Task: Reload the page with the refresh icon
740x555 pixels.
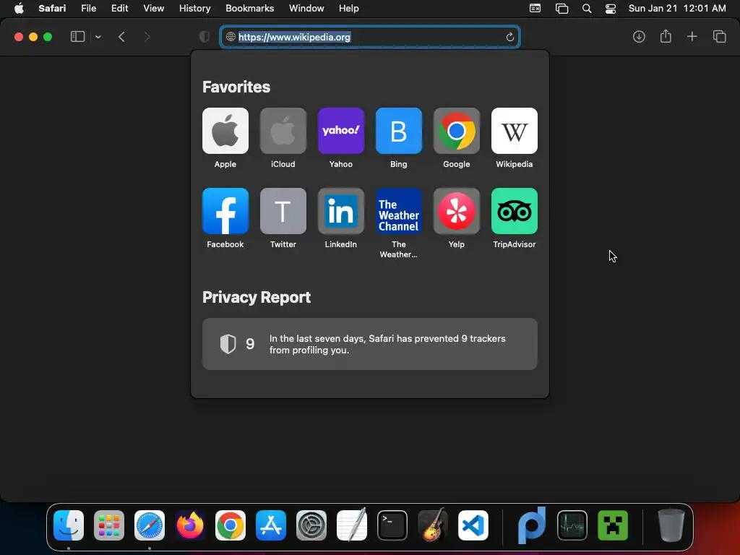Action: (509, 37)
